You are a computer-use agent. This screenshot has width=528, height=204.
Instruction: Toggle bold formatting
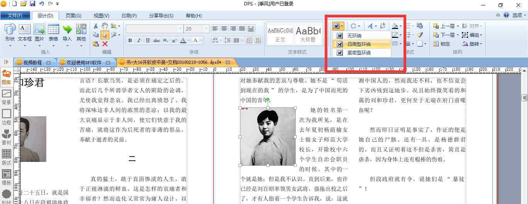point(130,41)
